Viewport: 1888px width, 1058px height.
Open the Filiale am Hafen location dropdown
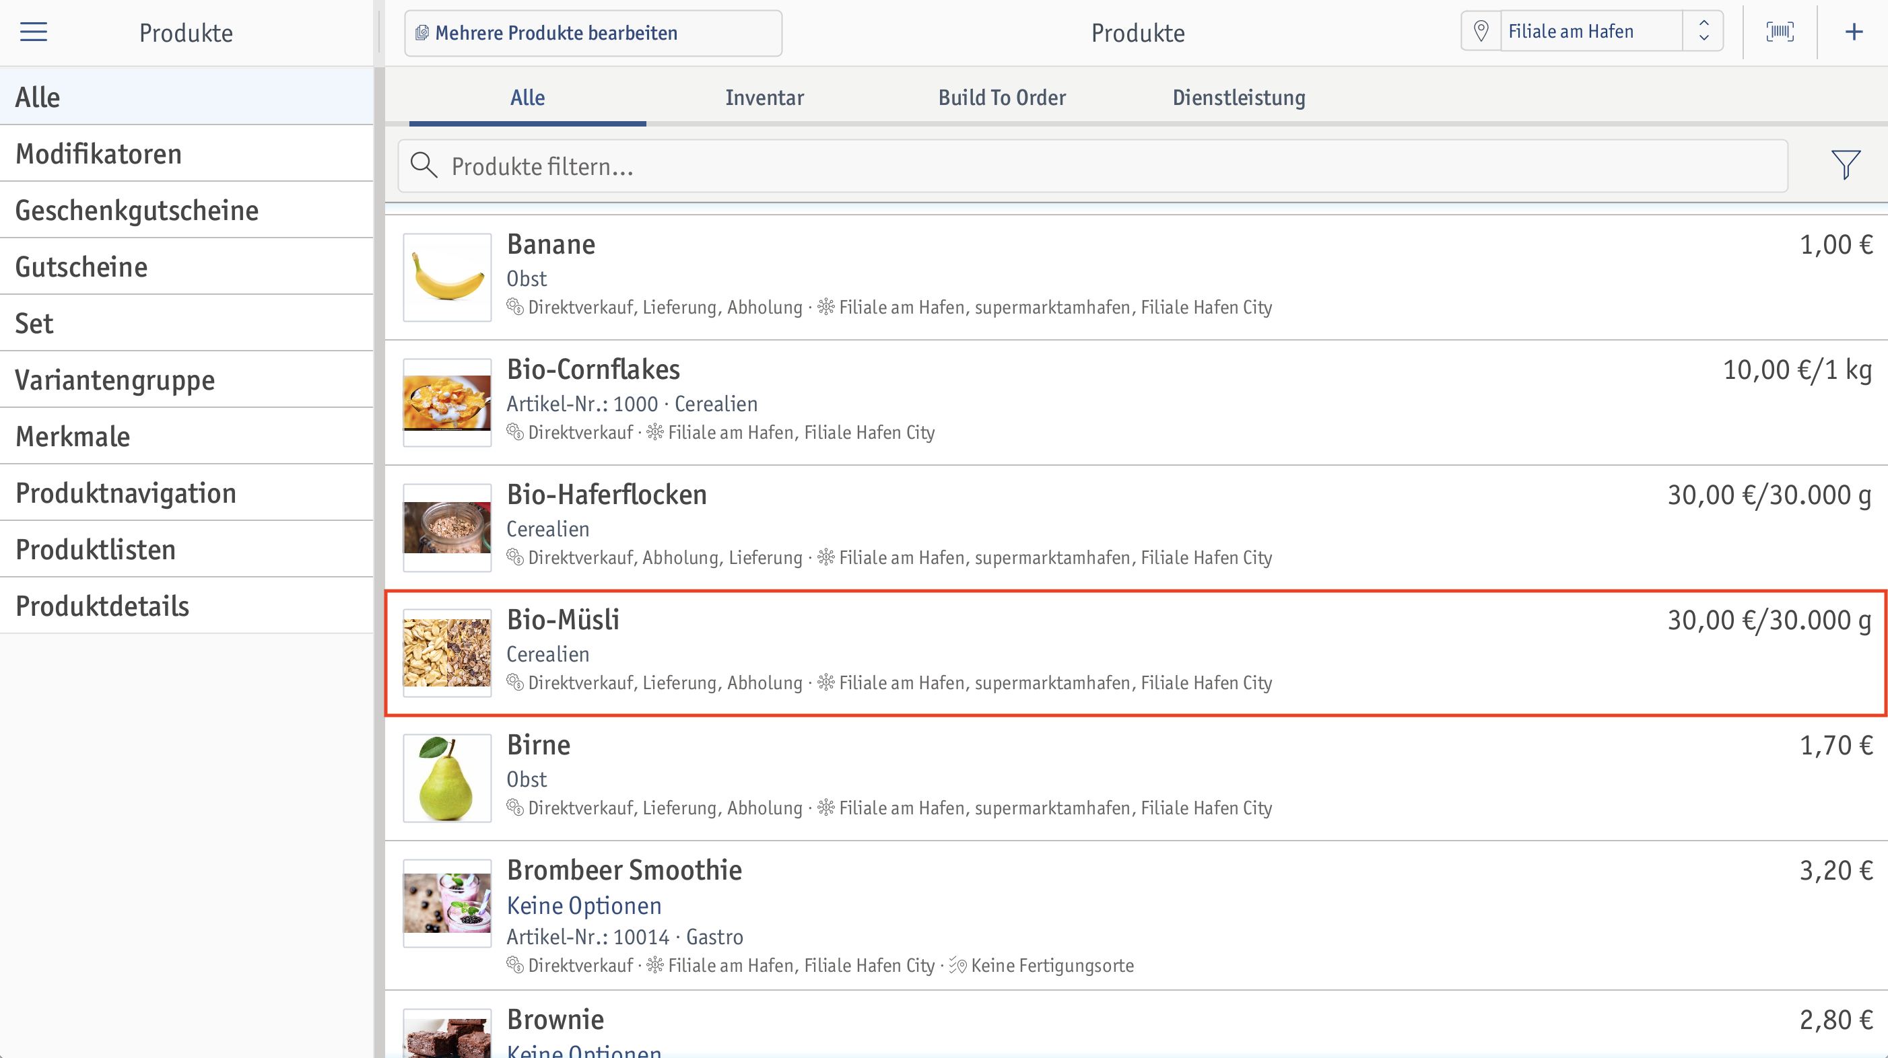pos(1591,32)
